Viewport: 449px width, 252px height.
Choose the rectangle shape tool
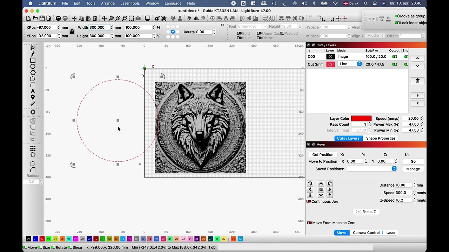[x=33, y=60]
